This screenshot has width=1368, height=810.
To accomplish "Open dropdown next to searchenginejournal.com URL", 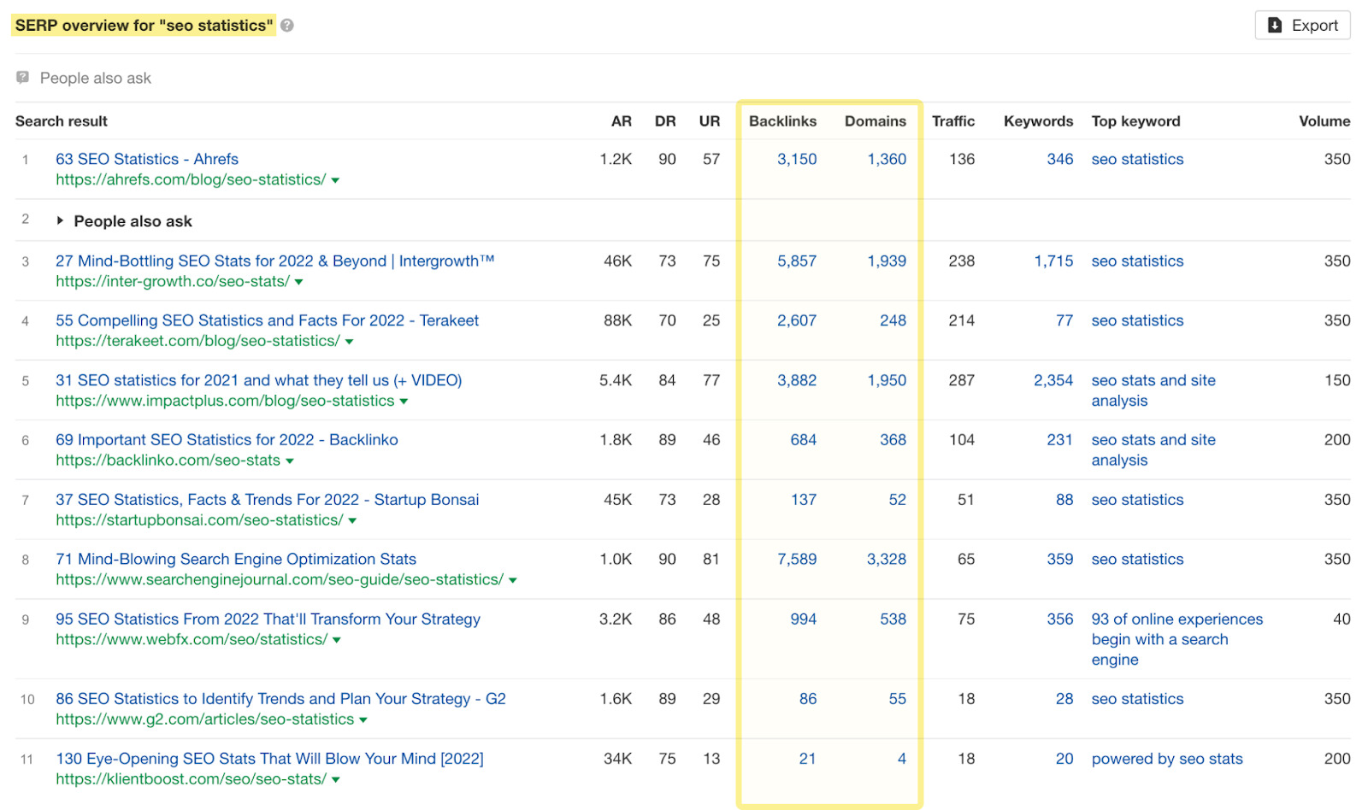I will (x=513, y=580).
